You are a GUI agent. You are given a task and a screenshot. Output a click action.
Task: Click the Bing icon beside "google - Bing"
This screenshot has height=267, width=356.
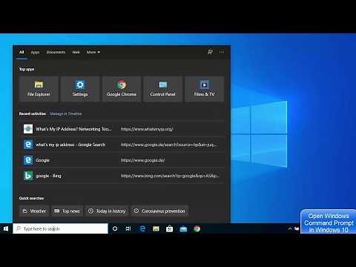28,176
